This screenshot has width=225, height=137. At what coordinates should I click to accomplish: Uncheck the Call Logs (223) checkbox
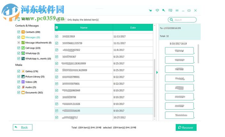point(19,48)
